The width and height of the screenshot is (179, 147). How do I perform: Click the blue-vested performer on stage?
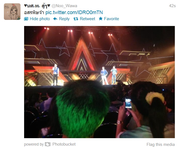pyautogui.click(x=56, y=75)
